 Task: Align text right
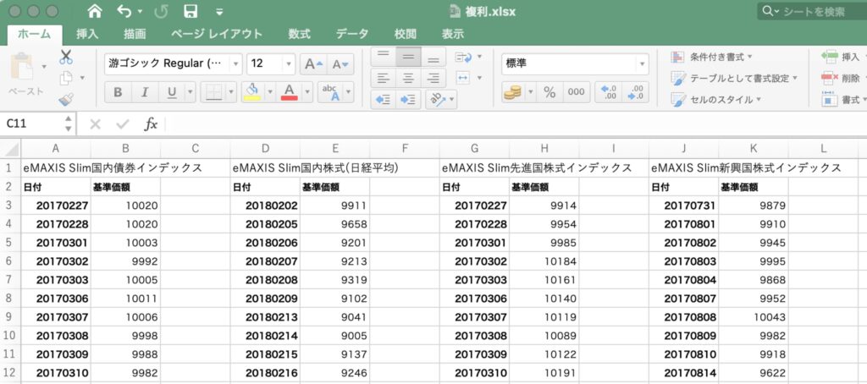[x=434, y=78]
